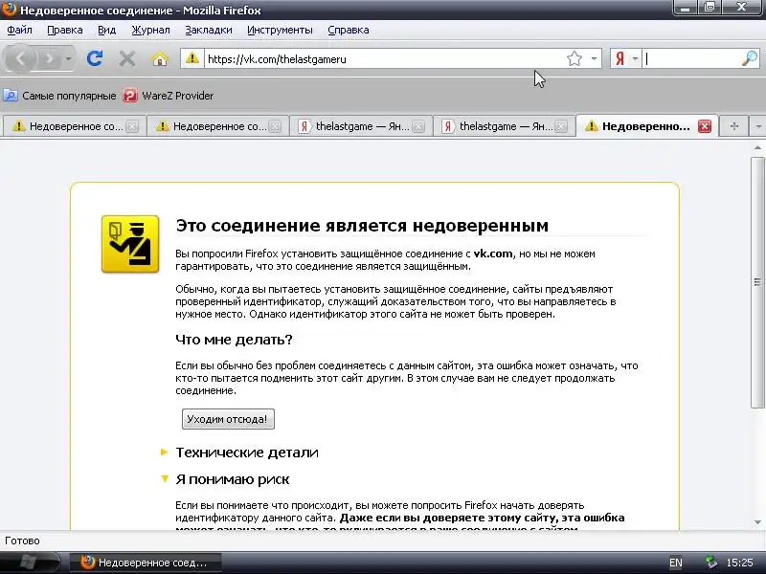Click the magnifying glass search icon

[750, 59]
